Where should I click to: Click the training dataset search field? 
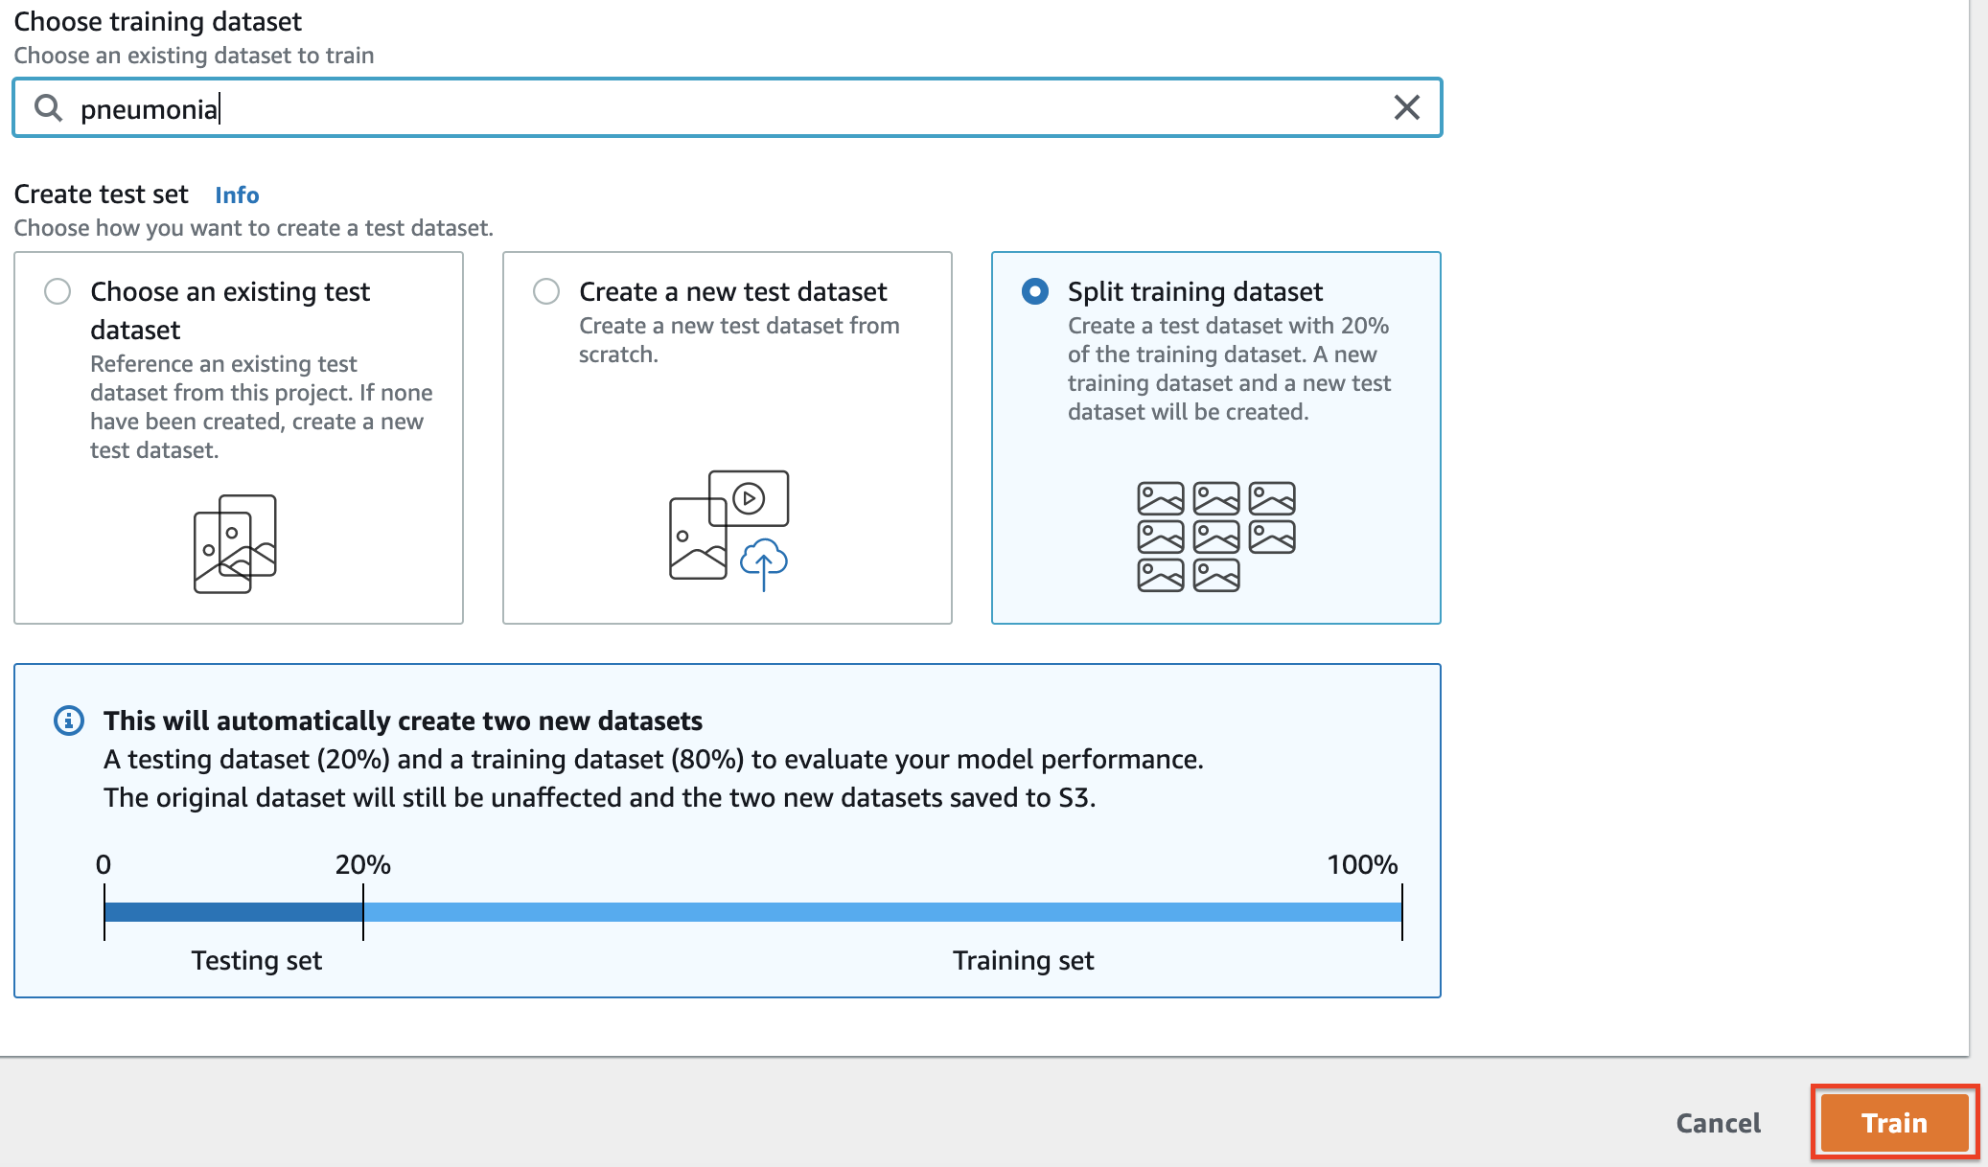tap(728, 108)
